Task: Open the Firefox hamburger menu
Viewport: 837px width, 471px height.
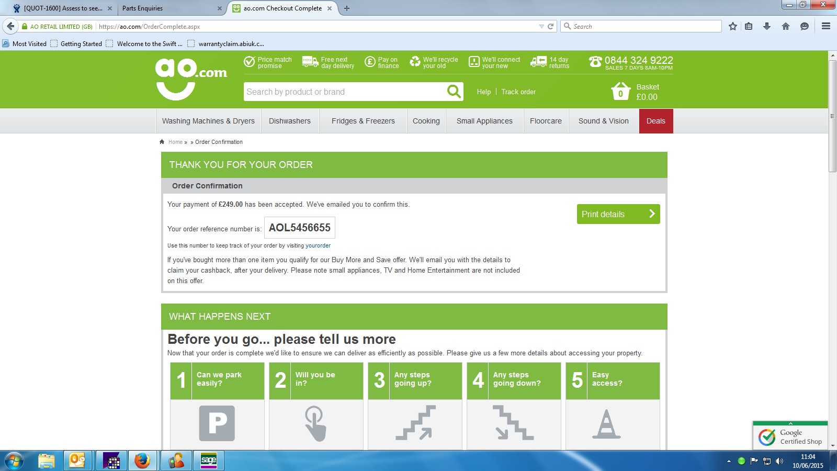Action: tap(826, 26)
